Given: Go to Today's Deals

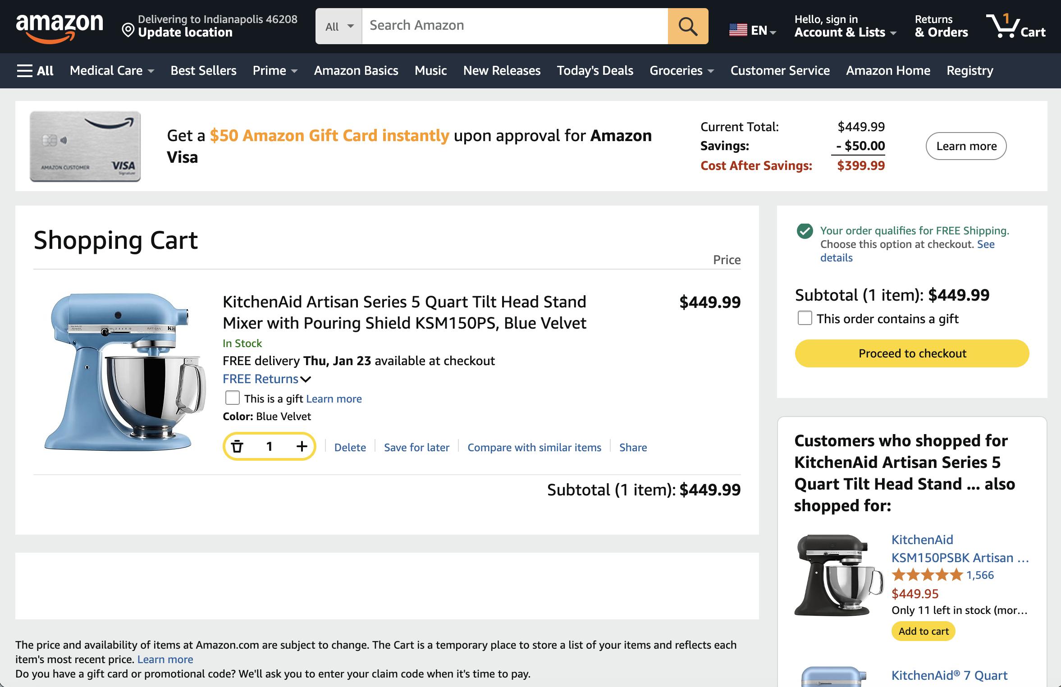Looking at the screenshot, I should (595, 71).
